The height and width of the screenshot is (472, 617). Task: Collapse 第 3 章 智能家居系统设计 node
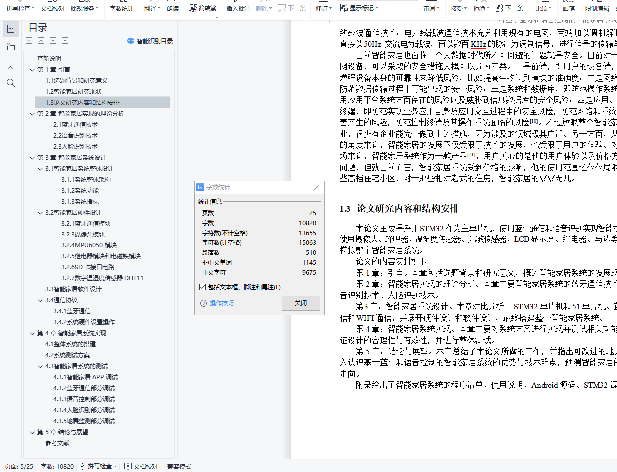tap(32, 158)
